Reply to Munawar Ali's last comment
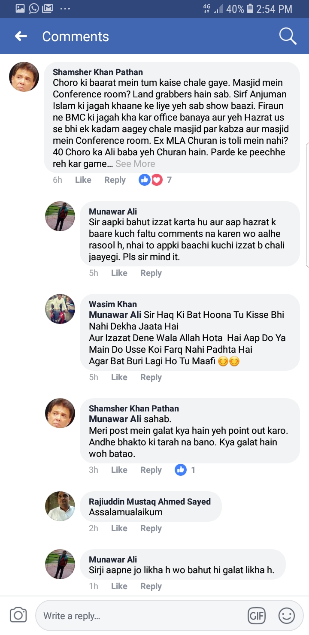This screenshot has width=309, height=635. pos(151,586)
